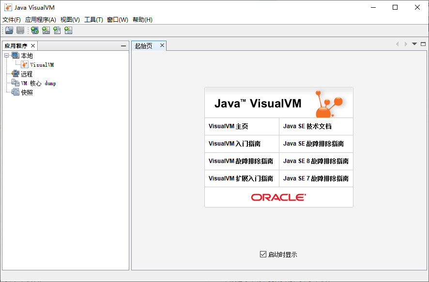Select the VM 核心 dump documents icon
429x282 pixels.
tap(15, 83)
